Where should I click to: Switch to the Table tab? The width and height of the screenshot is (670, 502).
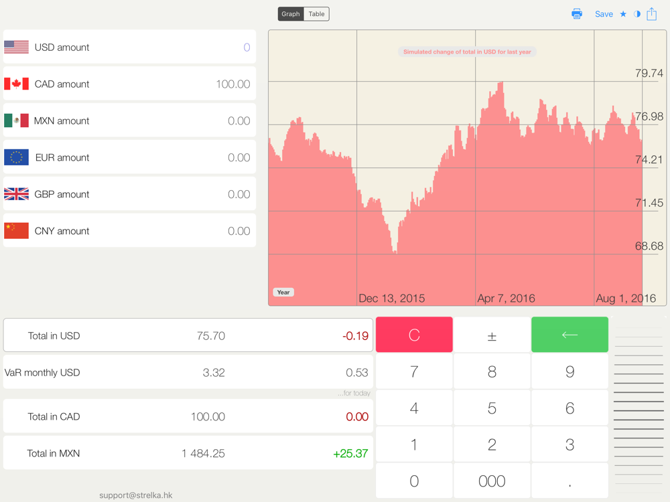click(316, 14)
